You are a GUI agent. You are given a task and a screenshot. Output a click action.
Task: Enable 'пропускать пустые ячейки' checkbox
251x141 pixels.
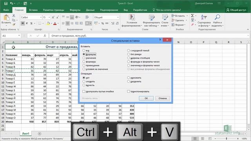coord(84,91)
